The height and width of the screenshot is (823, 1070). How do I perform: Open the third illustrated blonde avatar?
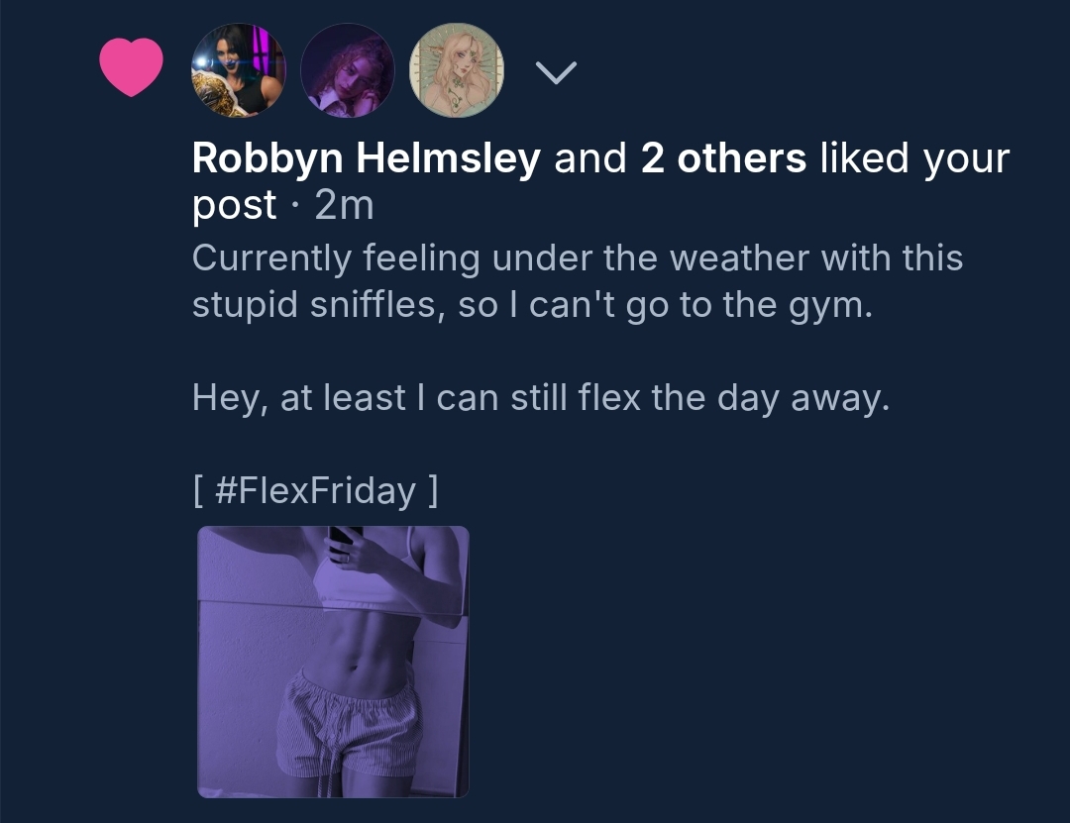coord(457,71)
